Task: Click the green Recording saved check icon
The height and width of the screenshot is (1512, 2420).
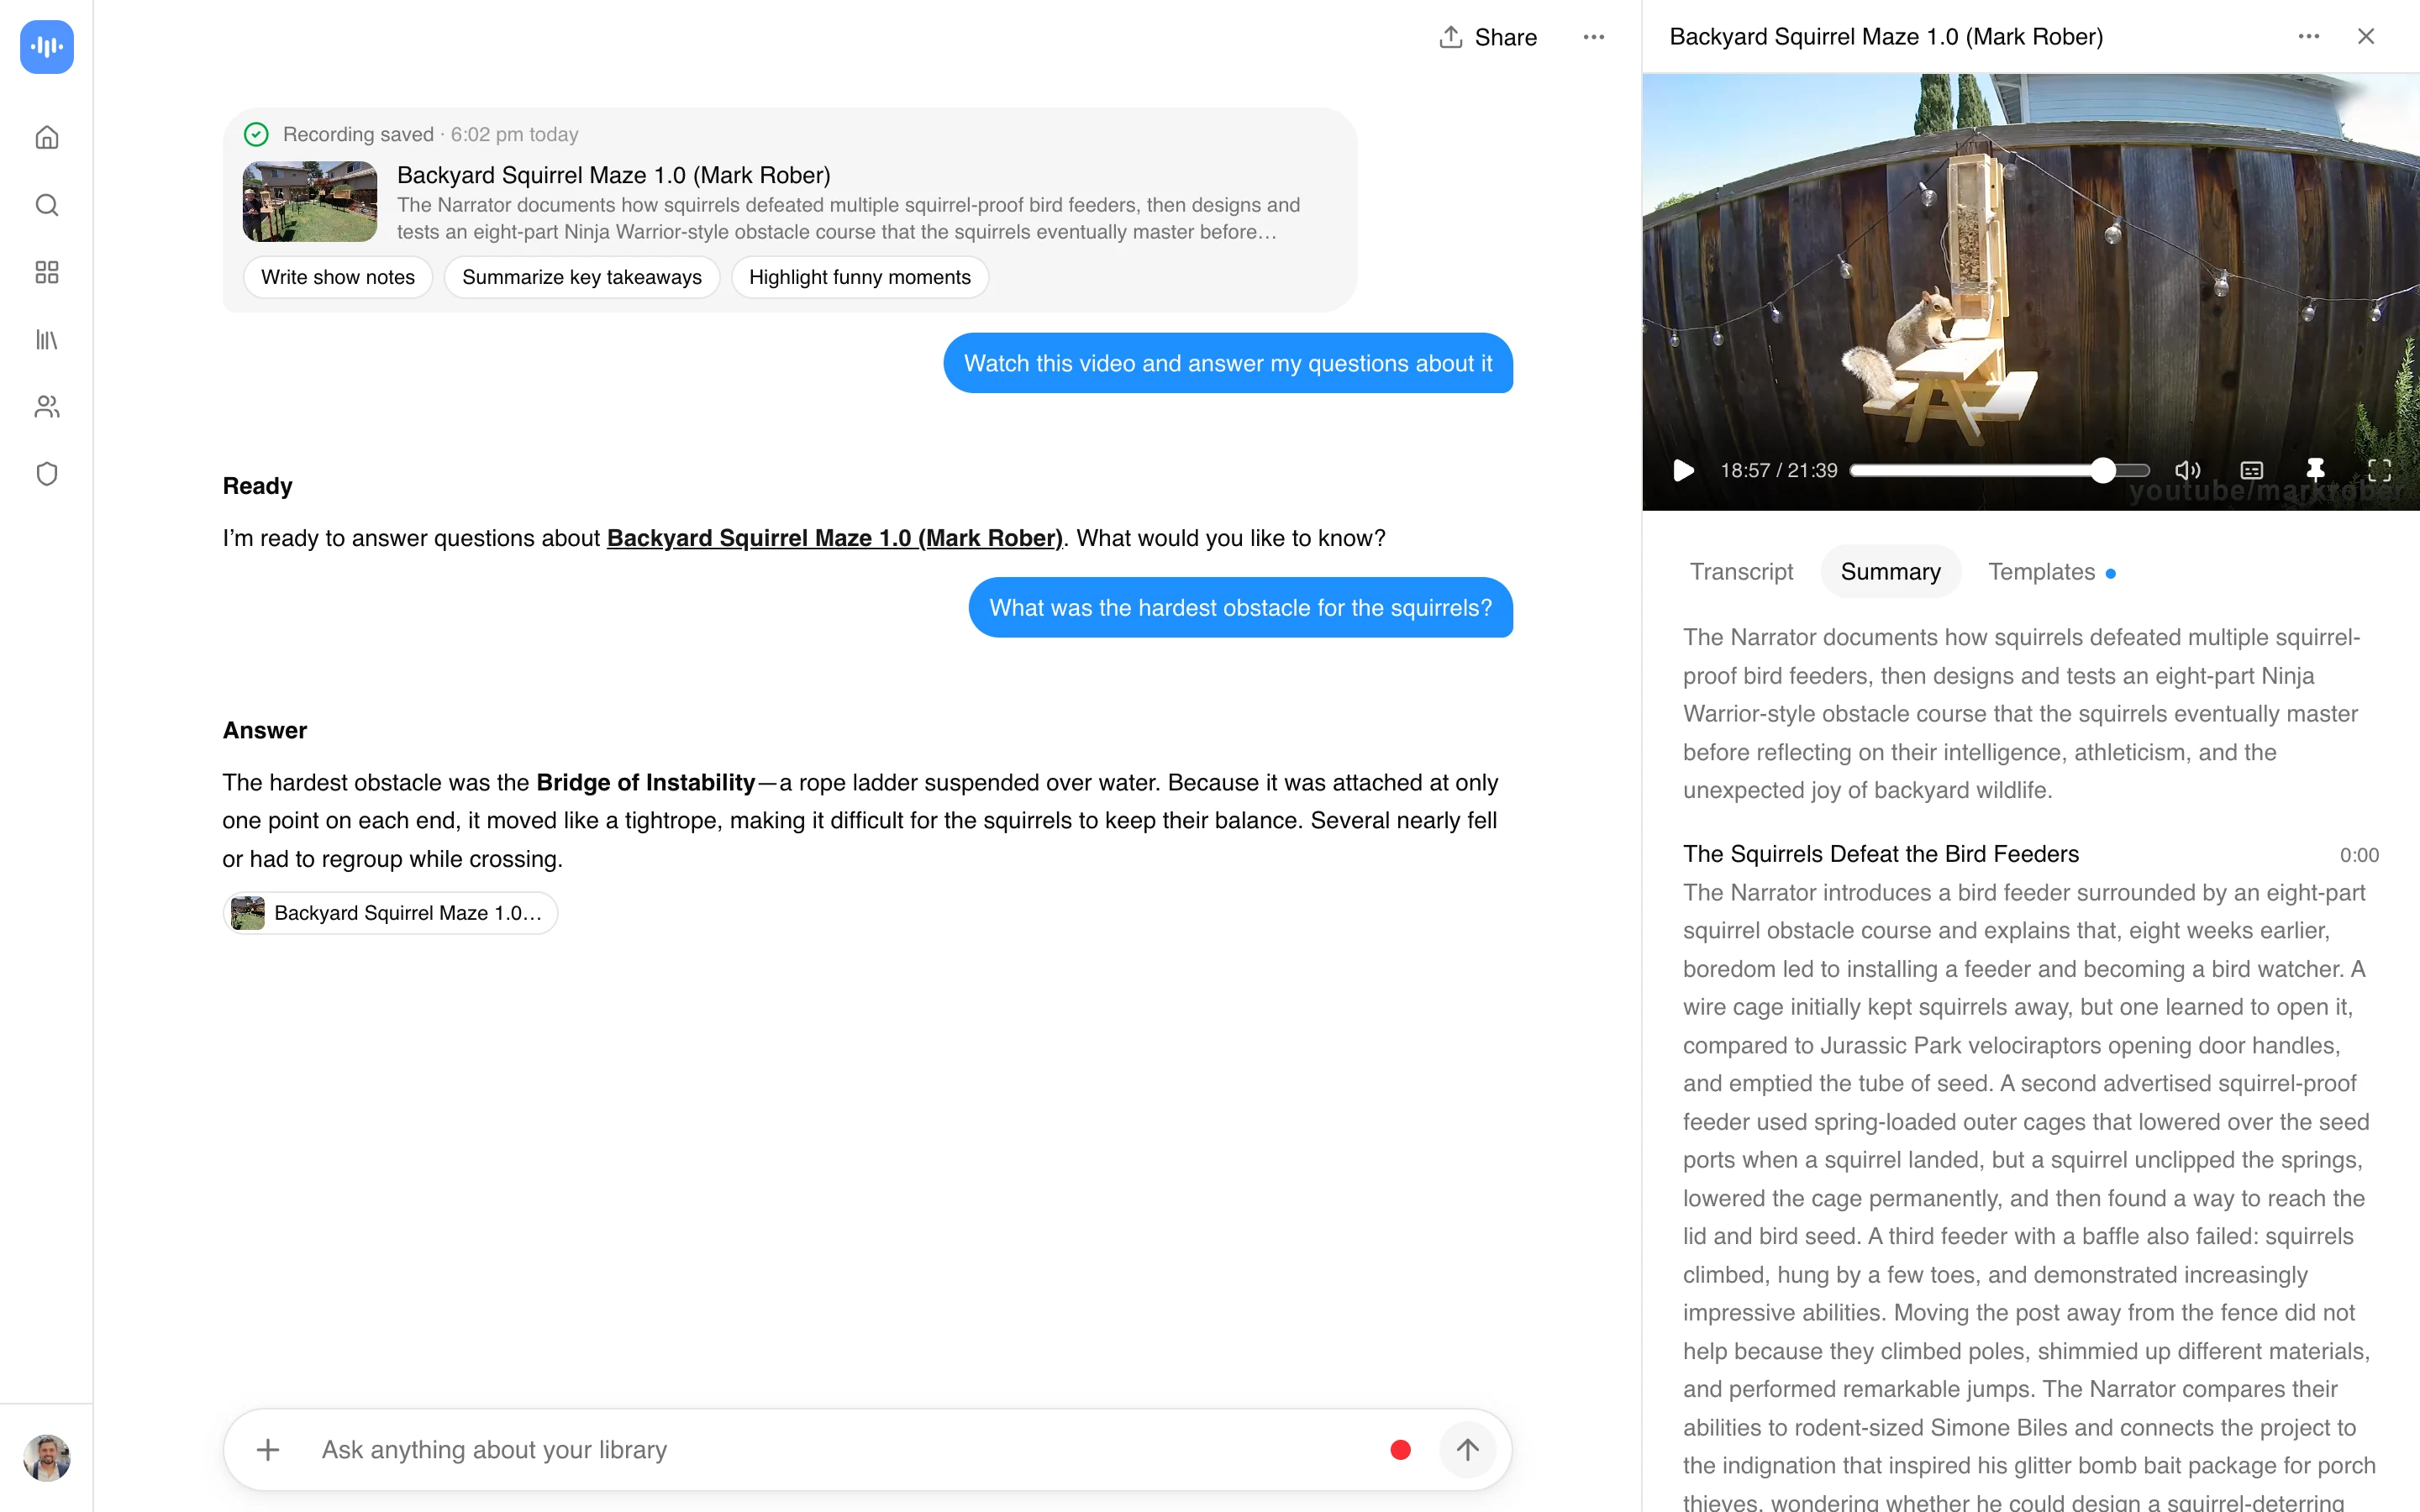Action: [256, 134]
